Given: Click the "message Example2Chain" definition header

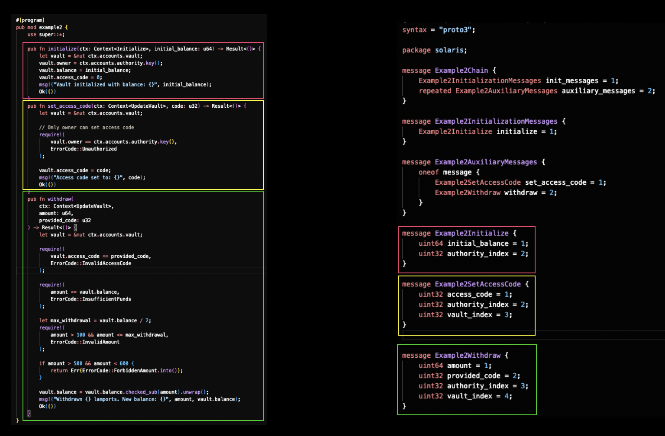Looking at the screenshot, I should (449, 71).
